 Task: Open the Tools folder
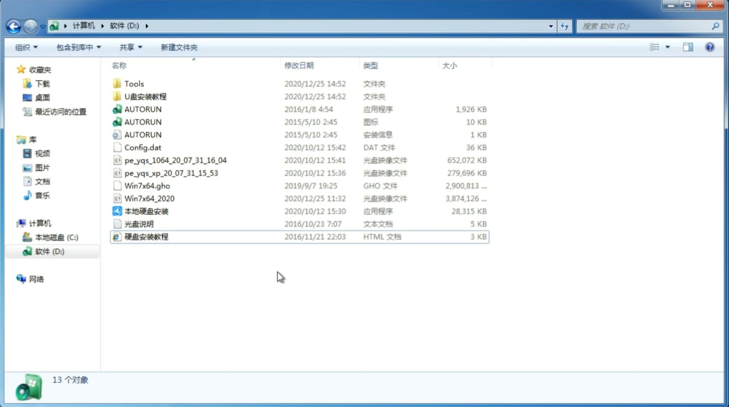coord(134,83)
